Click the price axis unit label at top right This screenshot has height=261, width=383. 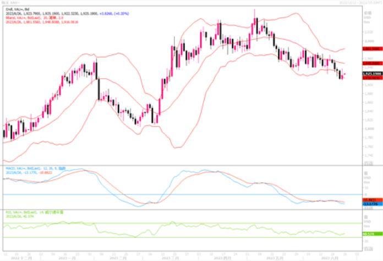coord(367,11)
